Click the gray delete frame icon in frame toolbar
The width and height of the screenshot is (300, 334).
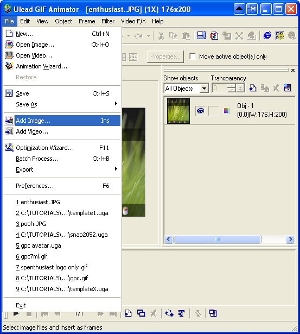coord(154,313)
